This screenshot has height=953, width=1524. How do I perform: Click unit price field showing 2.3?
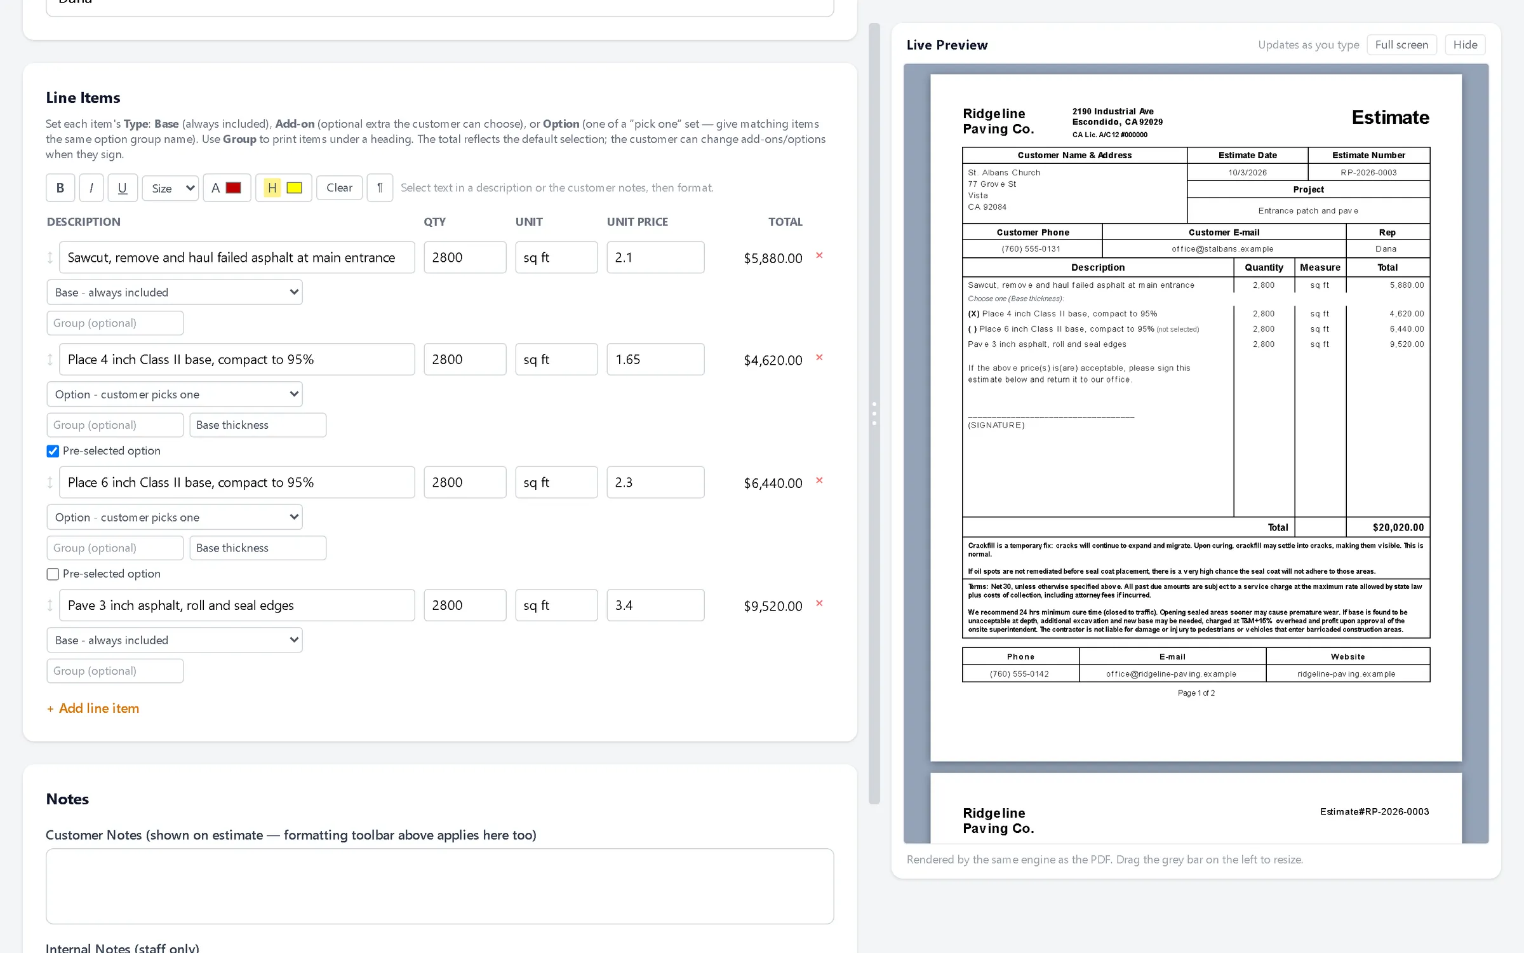tap(655, 482)
